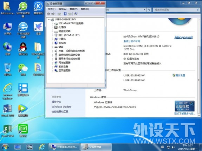
Task: Open the 查看(V) menu
Action: pos(73,9)
